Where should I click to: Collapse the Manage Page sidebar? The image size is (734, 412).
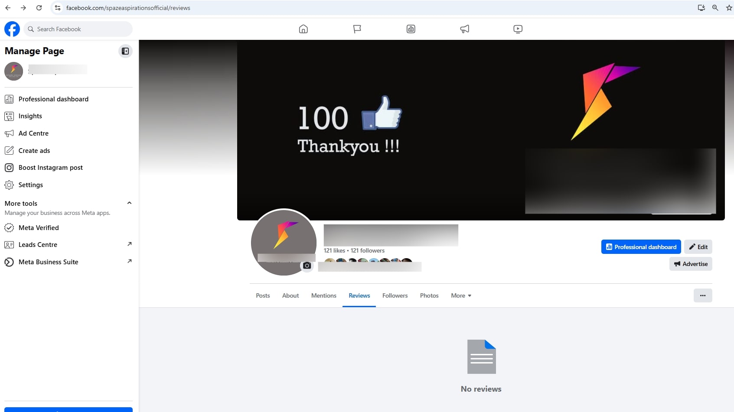tap(125, 51)
